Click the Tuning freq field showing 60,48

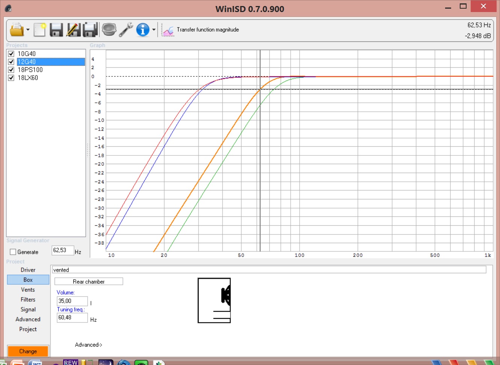point(72,318)
